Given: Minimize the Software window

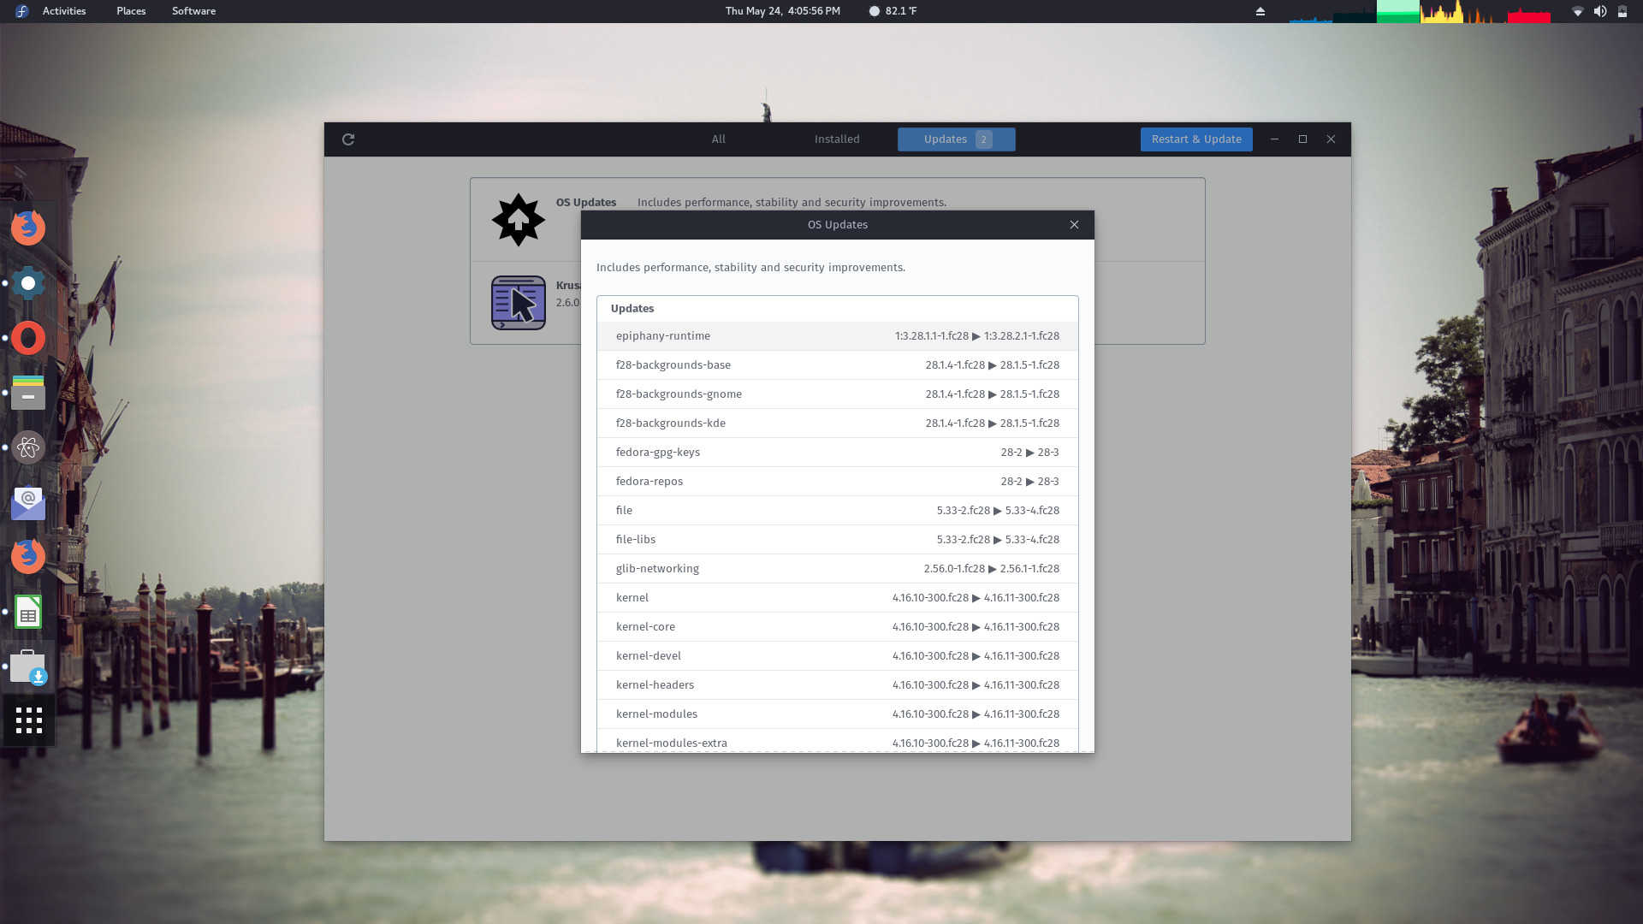Looking at the screenshot, I should [1274, 139].
